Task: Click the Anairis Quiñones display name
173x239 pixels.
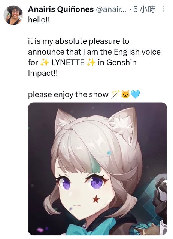Action: (x=61, y=9)
